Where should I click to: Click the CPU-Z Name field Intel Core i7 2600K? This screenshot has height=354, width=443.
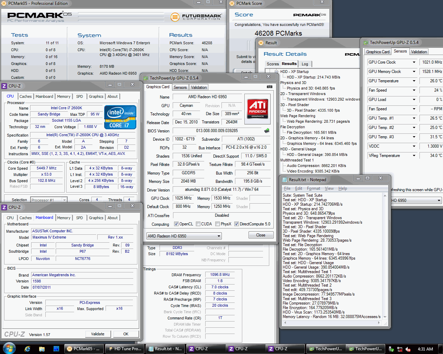tap(66, 108)
